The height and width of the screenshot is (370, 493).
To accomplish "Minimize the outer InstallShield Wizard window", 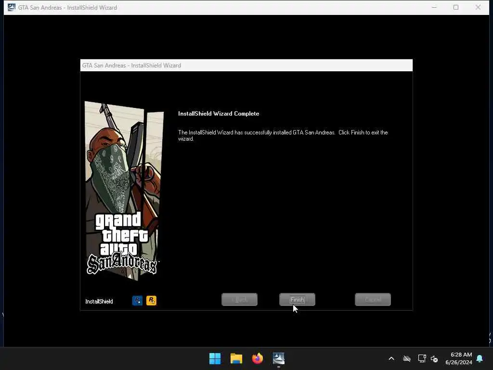I will (x=434, y=7).
